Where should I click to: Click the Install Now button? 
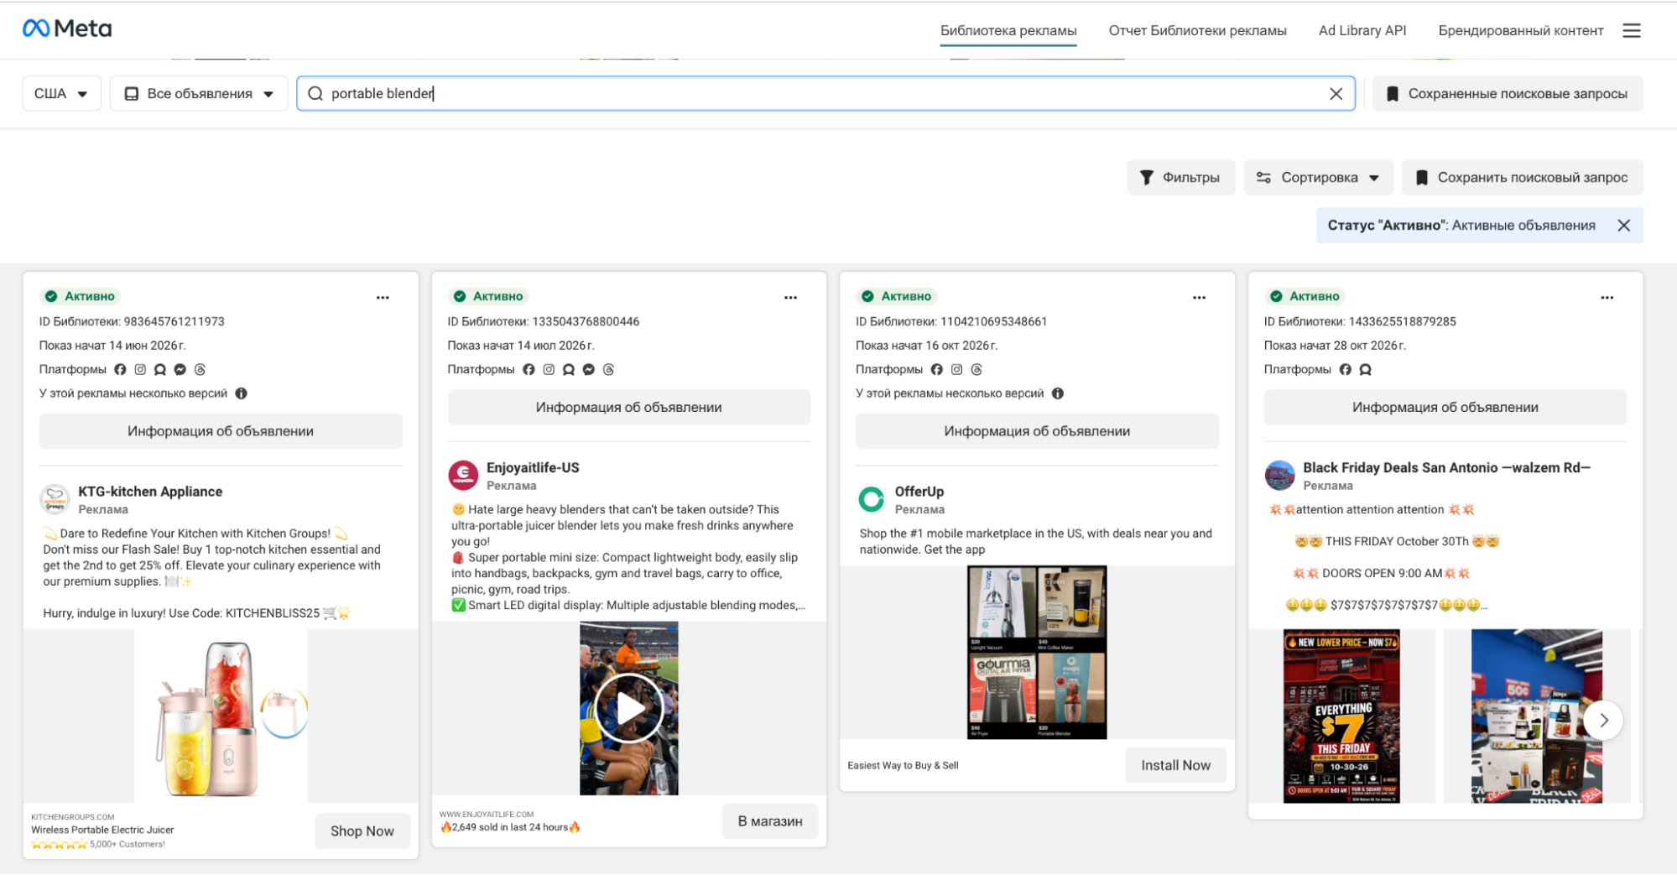(x=1175, y=765)
